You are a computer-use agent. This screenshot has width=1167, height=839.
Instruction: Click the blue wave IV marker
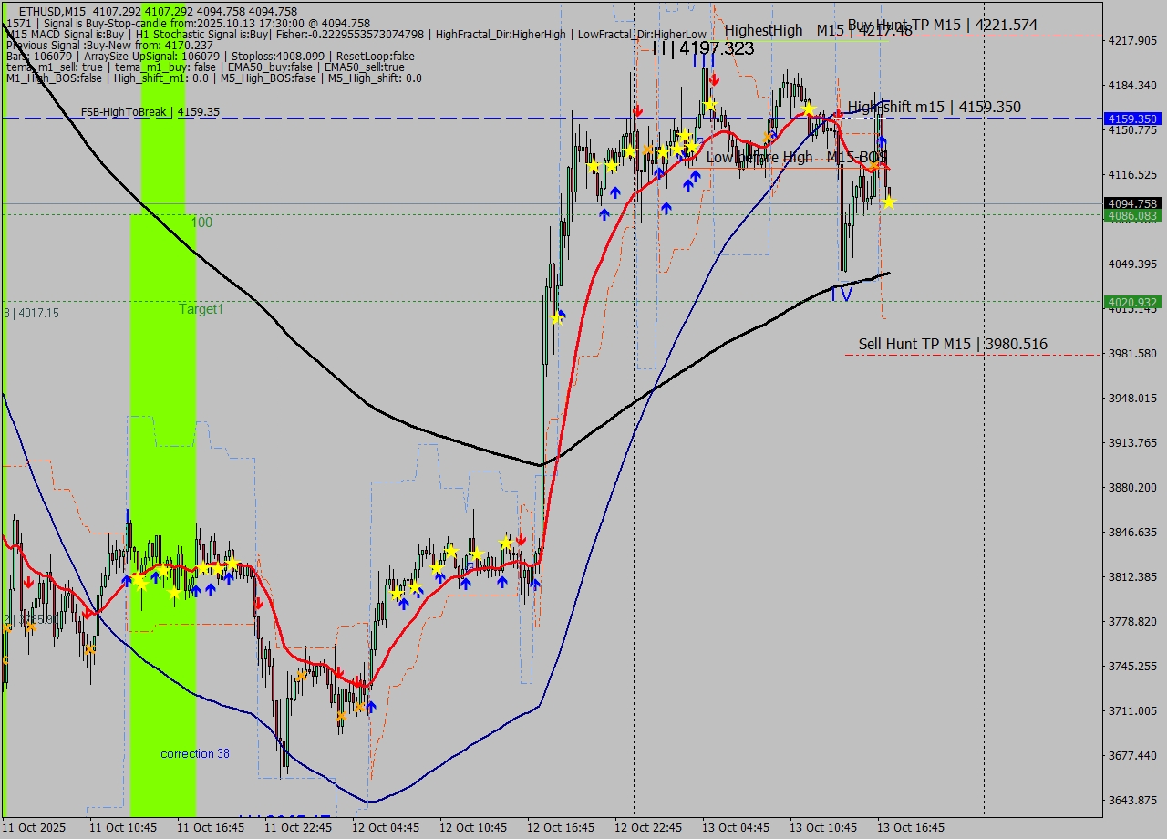pyautogui.click(x=841, y=295)
